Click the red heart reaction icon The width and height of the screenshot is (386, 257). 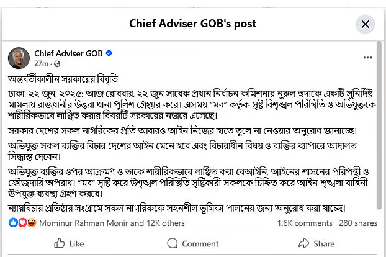(22, 222)
